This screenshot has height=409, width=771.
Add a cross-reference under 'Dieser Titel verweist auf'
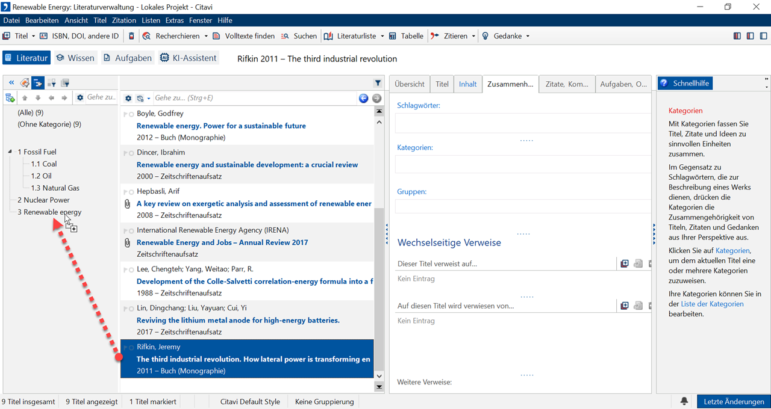(x=625, y=263)
